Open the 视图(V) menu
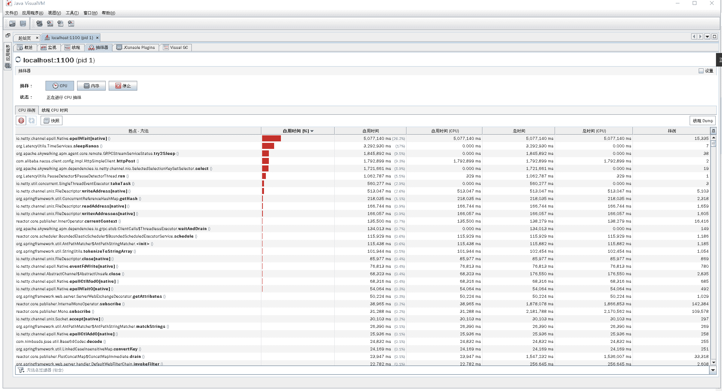The width and height of the screenshot is (722, 391). pyautogui.click(x=55, y=13)
